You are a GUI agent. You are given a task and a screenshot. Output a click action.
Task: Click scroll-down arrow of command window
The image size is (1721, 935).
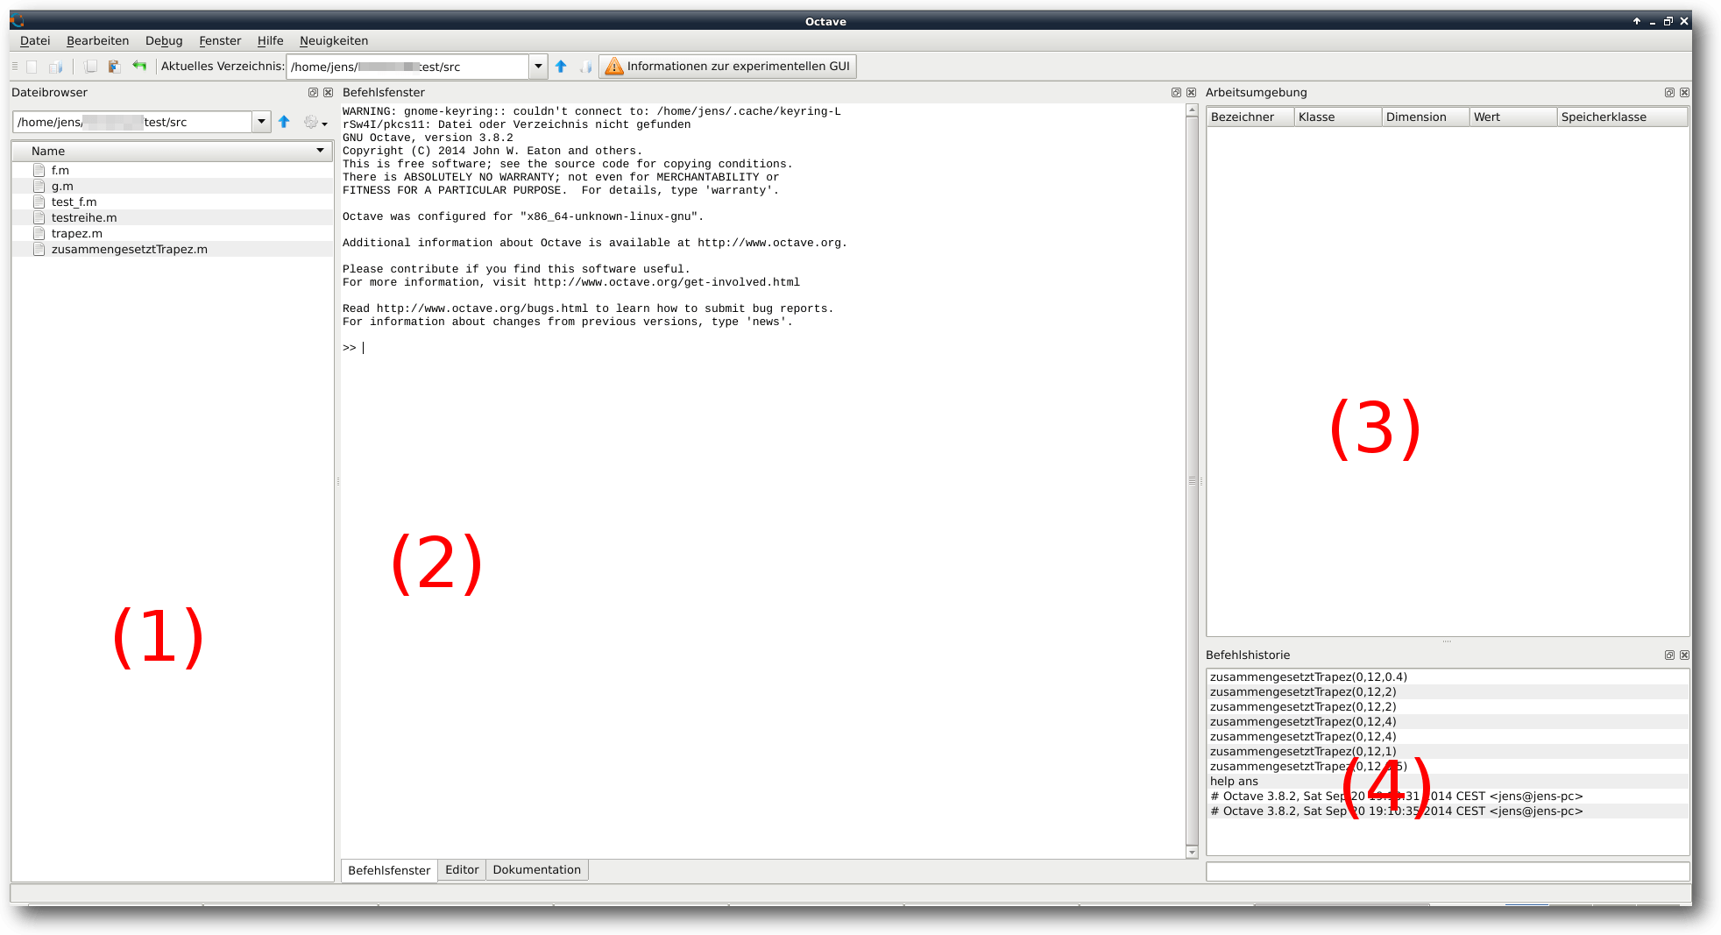[x=1192, y=853]
